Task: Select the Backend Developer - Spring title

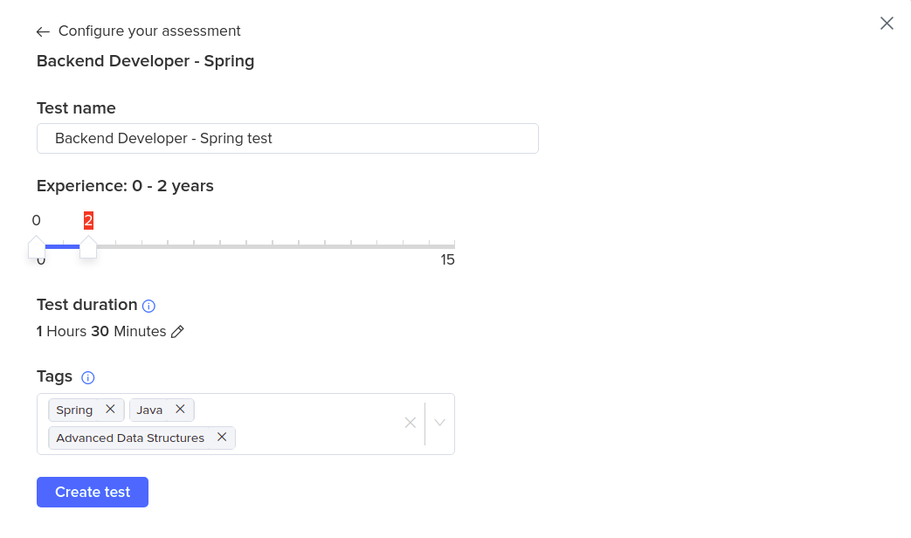Action: (x=145, y=61)
